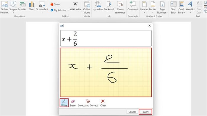Close the math input dialog
Image resolution: width=207 pixels, height=116 pixels.
tap(149, 26)
